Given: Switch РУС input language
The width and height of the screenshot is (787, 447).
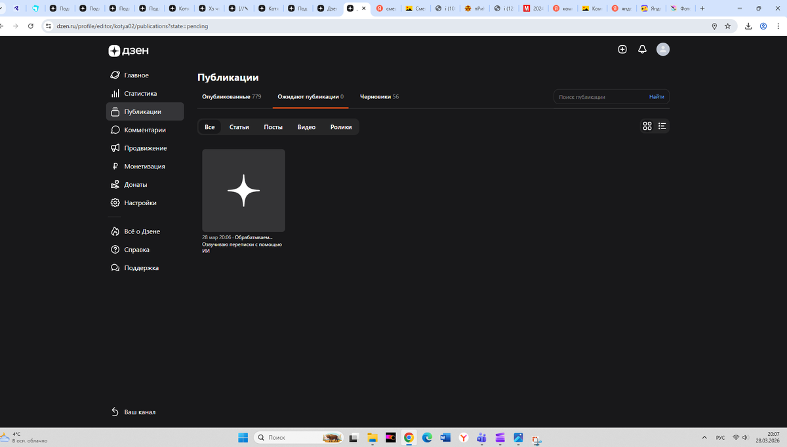Looking at the screenshot, I should click(x=720, y=437).
